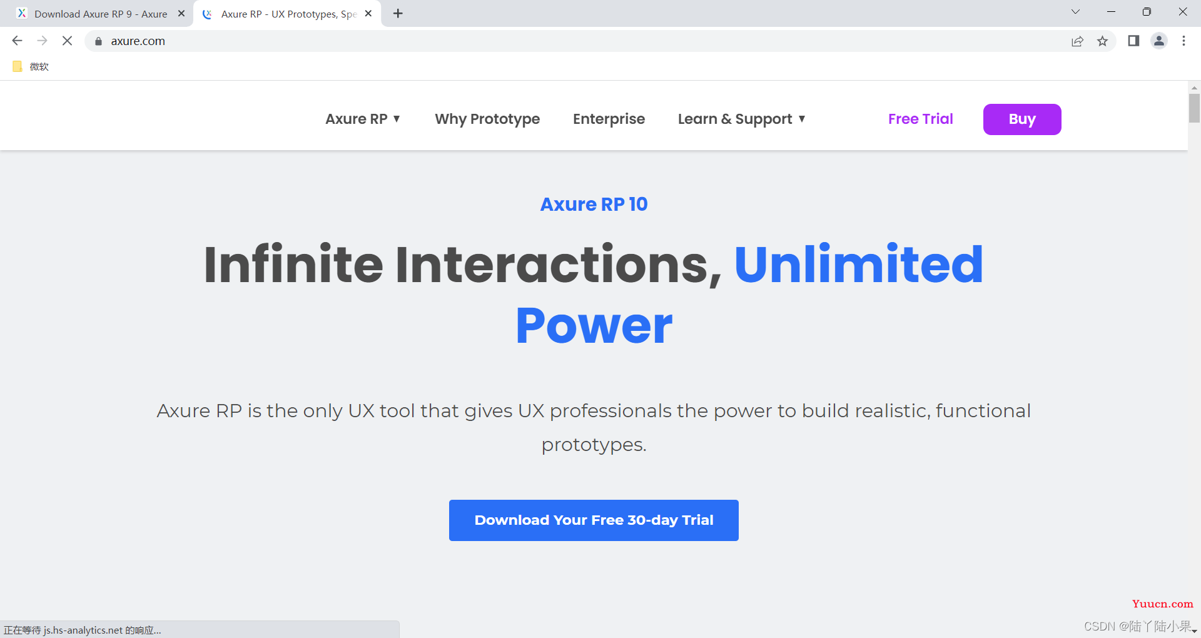Image resolution: width=1201 pixels, height=638 pixels.
Task: Click the forward navigation arrow
Action: pyautogui.click(x=42, y=41)
